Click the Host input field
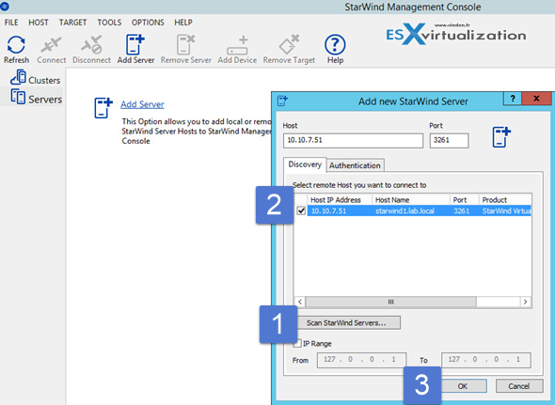The height and width of the screenshot is (405, 555). pos(353,140)
